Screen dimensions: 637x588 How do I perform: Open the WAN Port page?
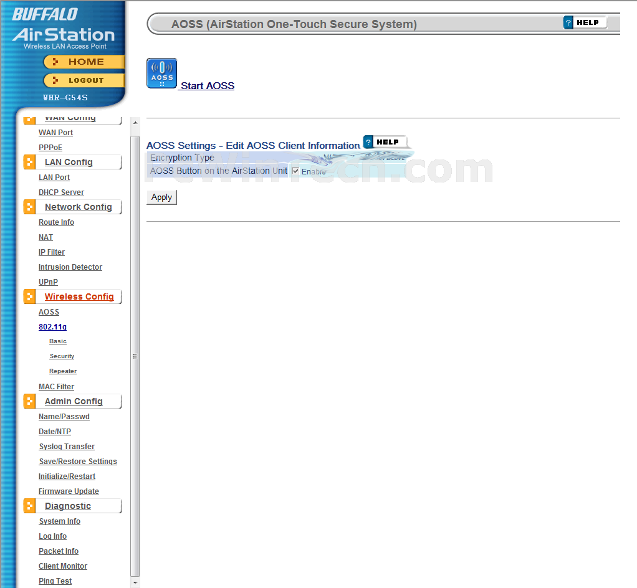55,133
